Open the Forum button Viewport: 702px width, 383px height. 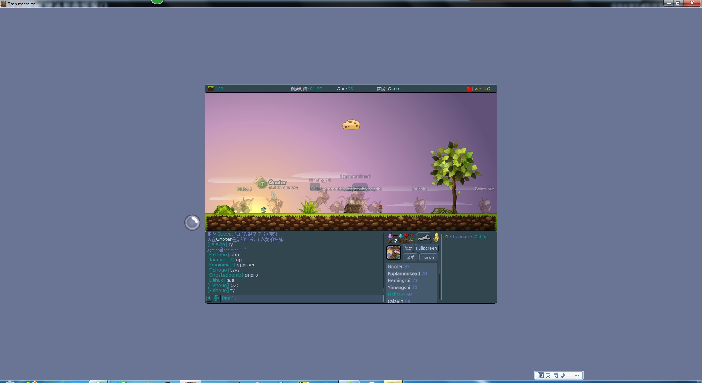[429, 257]
